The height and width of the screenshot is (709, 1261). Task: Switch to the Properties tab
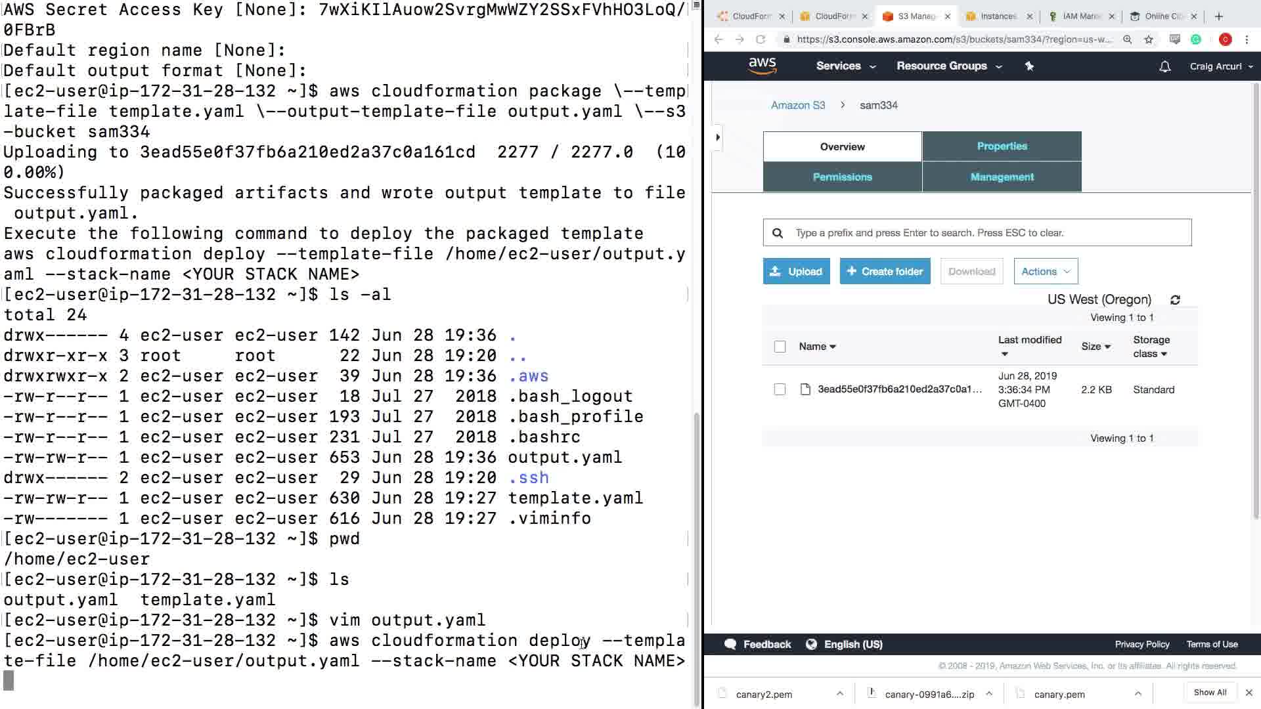(x=1001, y=146)
